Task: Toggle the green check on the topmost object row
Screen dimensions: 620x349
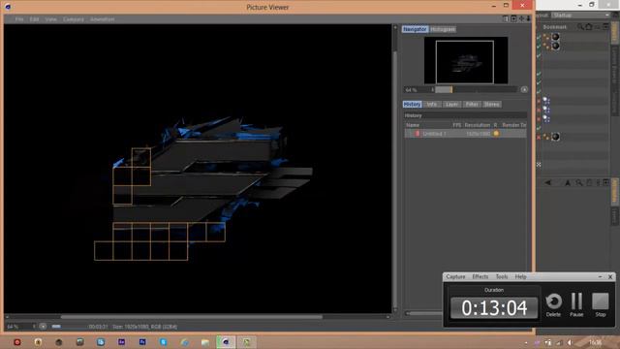Action: click(539, 37)
